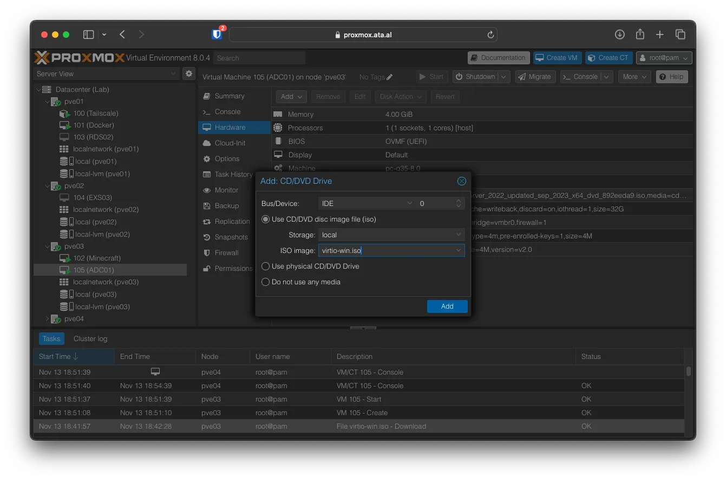Collapse the pve01 node
The image size is (726, 480).
point(47,102)
